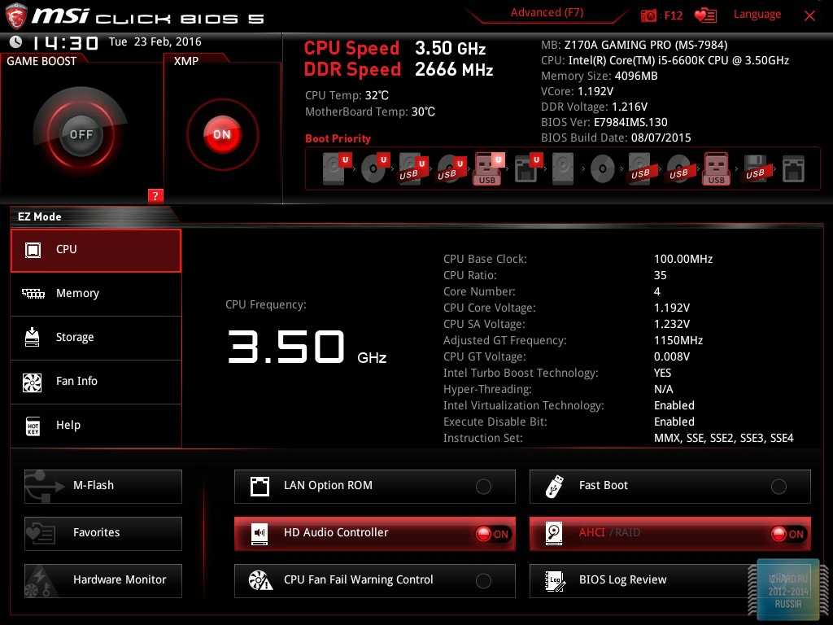This screenshot has width=833, height=625.
Task: Enable Fast Boot toggle
Action: click(778, 487)
